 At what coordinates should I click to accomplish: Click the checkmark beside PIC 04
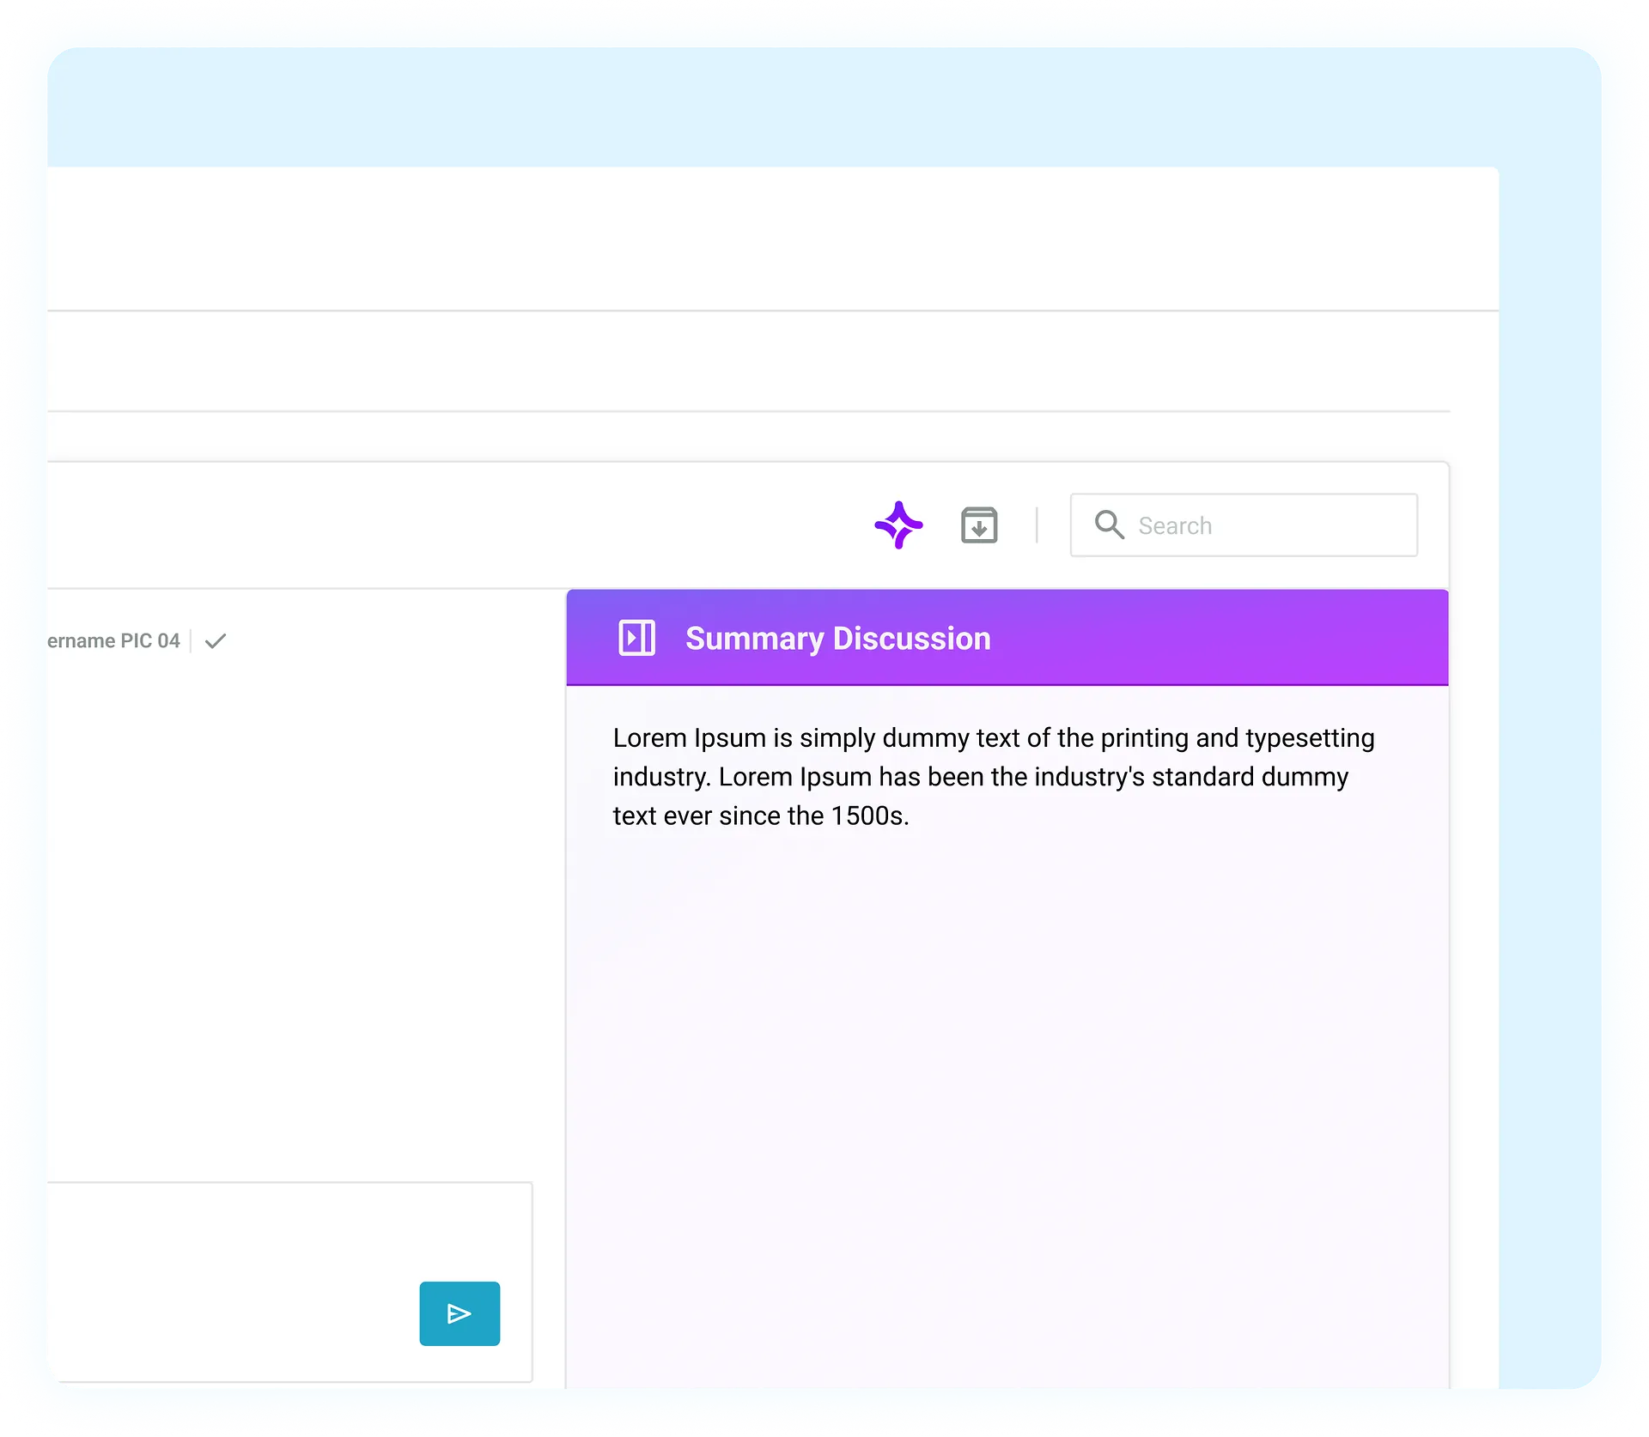(216, 640)
